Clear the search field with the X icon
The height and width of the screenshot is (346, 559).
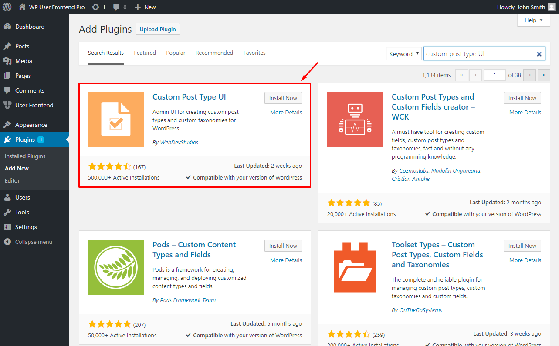pyautogui.click(x=539, y=54)
